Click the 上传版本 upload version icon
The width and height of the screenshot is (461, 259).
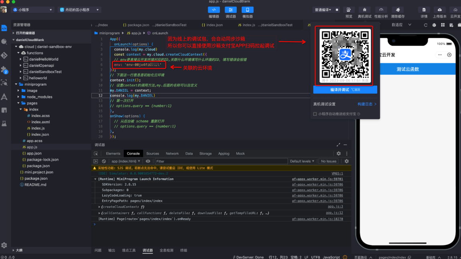(x=439, y=10)
